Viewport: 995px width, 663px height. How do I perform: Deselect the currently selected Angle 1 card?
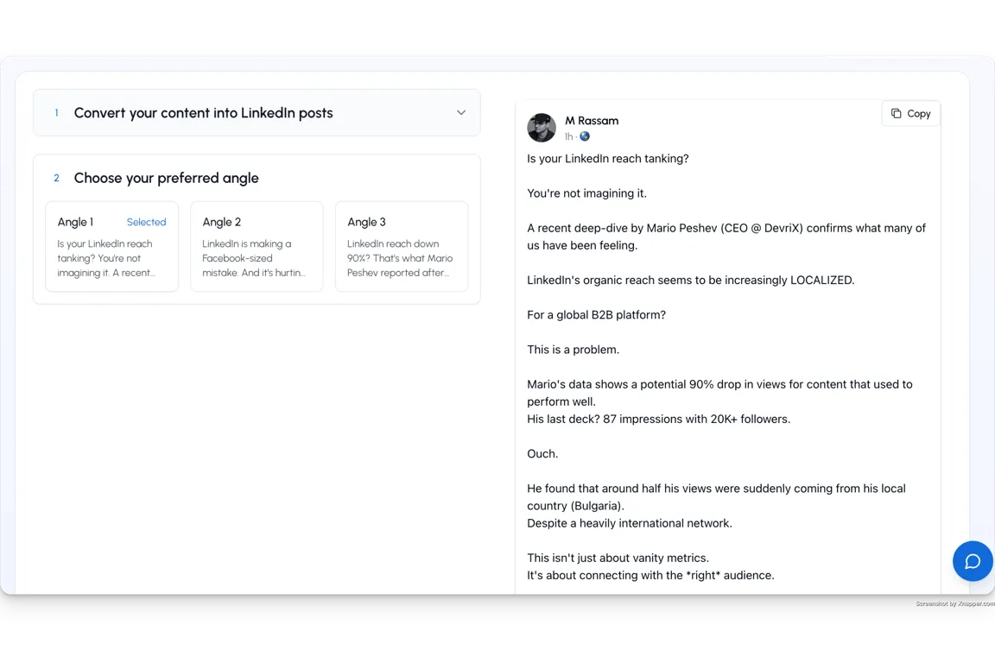coord(111,247)
